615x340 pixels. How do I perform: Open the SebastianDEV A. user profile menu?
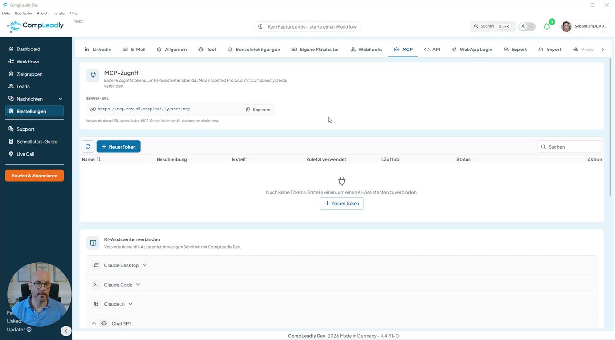coord(585,26)
